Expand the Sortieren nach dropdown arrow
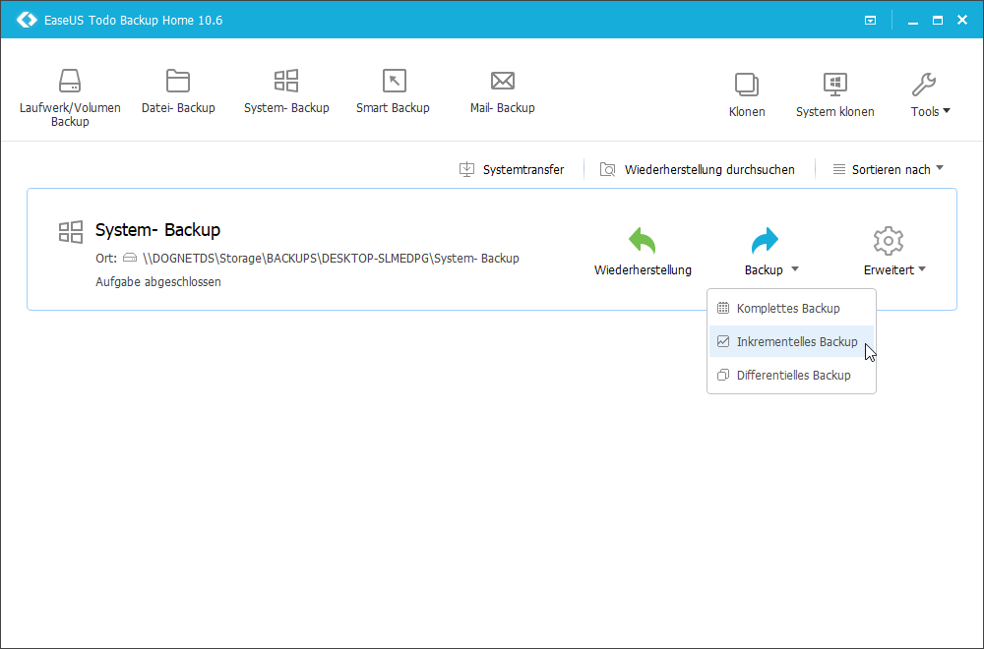Screen dimensions: 984x649 [x=940, y=167]
